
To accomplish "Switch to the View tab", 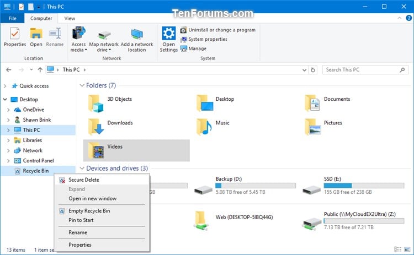I will click(70, 18).
